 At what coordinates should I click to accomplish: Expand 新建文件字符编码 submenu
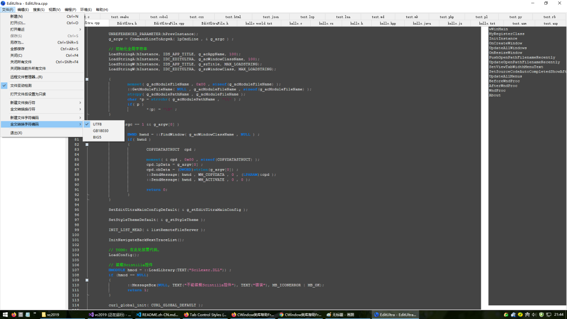click(42, 118)
